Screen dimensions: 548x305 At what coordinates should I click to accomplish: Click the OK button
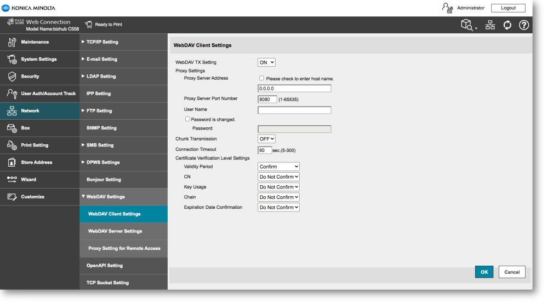click(484, 272)
